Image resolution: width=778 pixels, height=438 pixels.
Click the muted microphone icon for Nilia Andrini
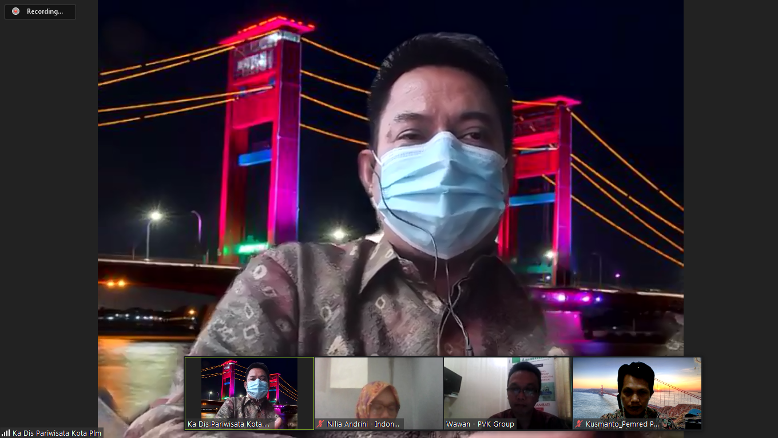coord(321,424)
